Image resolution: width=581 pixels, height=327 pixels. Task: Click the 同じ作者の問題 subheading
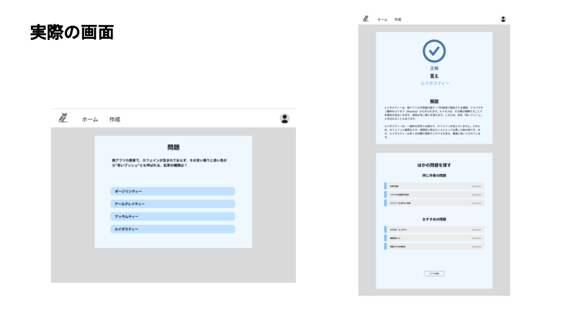[x=434, y=176]
